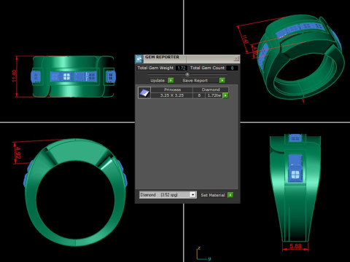This screenshot has width=350, height=262.
Task: Click the slider handle under Total Gem Weight
Action: (x=187, y=74)
